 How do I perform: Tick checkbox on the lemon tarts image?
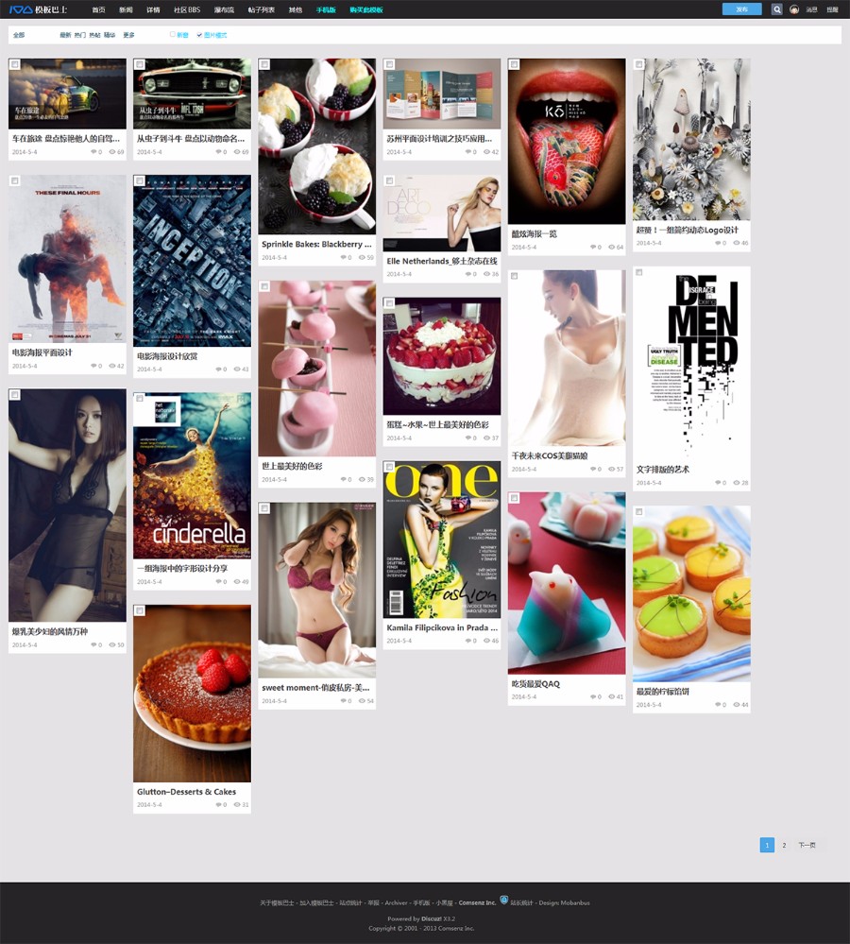(x=639, y=512)
